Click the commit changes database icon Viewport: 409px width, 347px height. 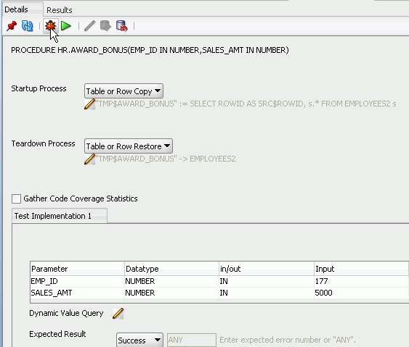[x=105, y=26]
